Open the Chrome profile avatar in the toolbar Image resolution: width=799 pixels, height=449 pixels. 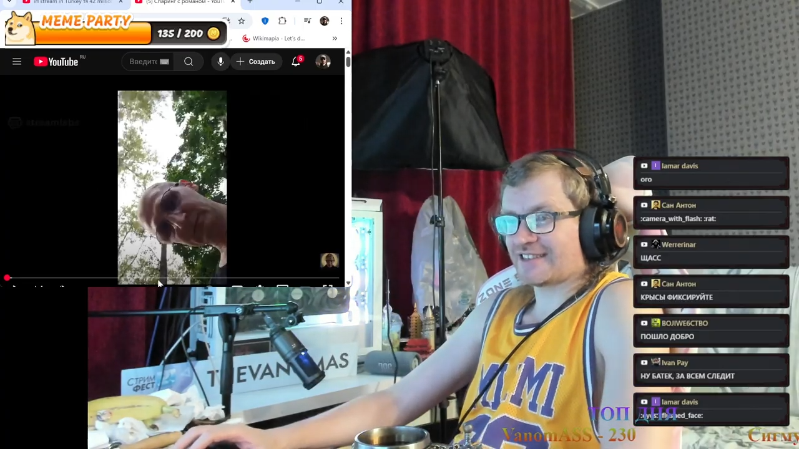tap(324, 21)
